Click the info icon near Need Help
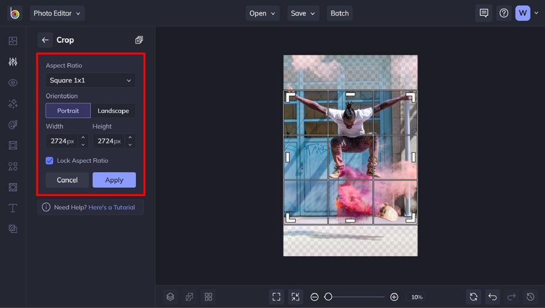Viewport: 545px width, 308px height. [x=46, y=207]
